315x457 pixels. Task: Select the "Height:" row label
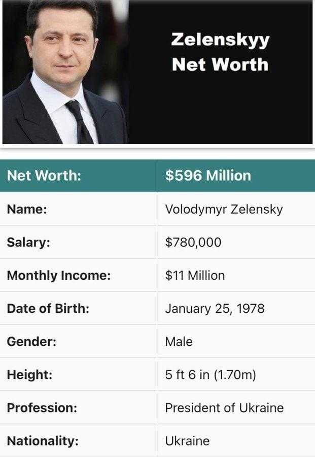pyautogui.click(x=30, y=375)
